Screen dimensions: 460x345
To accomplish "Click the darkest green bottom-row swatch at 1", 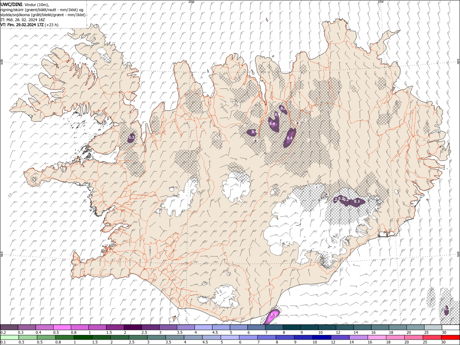I will coord(83,337).
